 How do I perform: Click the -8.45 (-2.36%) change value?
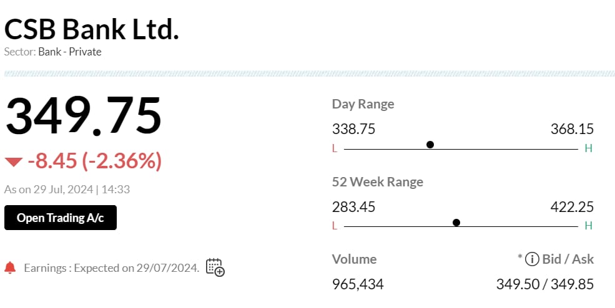tap(95, 161)
